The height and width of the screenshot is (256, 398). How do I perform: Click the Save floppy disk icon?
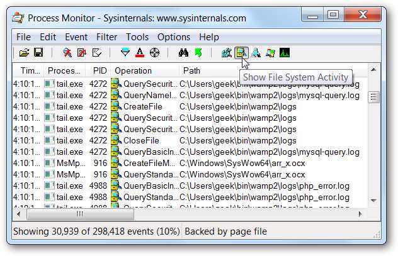pos(38,52)
